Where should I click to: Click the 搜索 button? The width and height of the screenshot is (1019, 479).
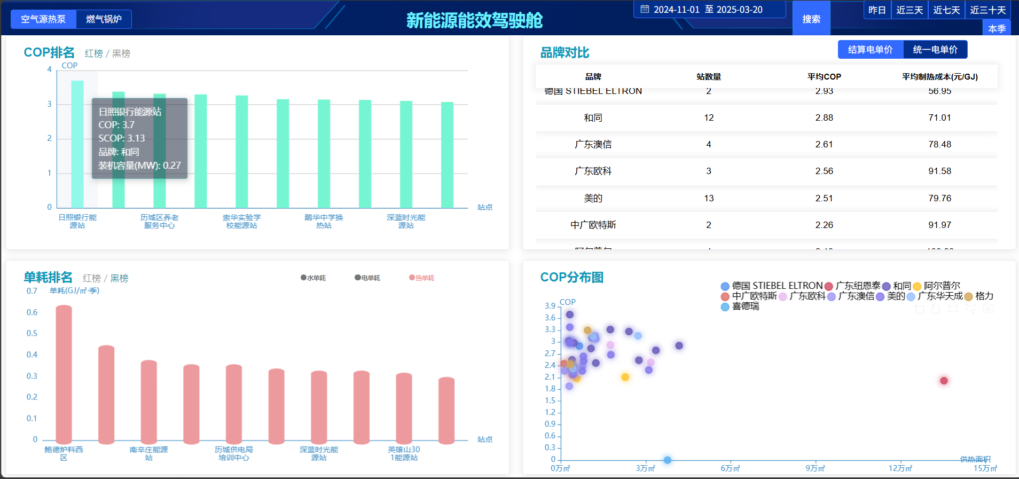811,19
